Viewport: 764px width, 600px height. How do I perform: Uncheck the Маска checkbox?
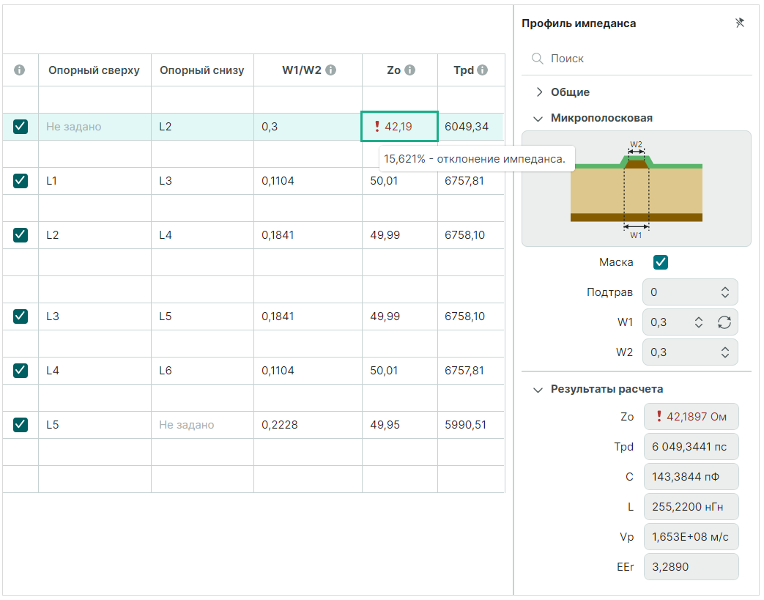pyautogui.click(x=661, y=262)
